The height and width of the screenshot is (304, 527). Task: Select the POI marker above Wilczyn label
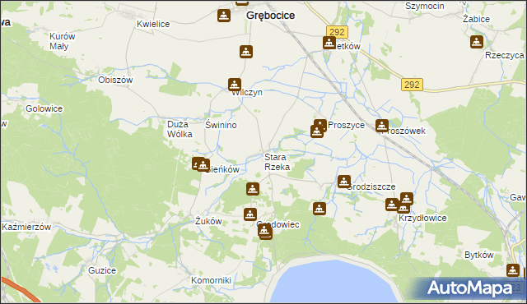pos(235,85)
